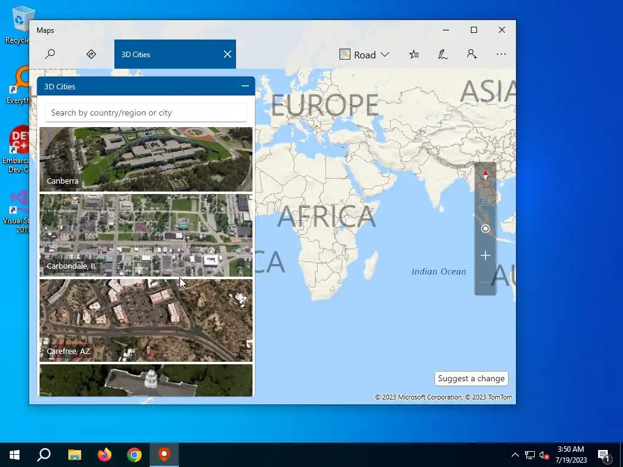Viewport: 623px width, 467px height.
Task: Launch File Explorer from taskbar
Action: (74, 455)
